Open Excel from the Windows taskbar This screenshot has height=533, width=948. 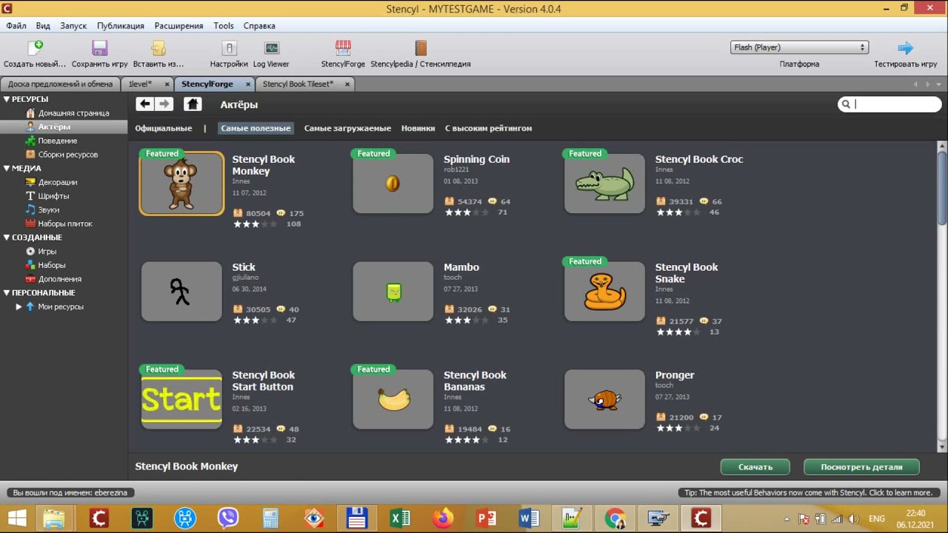coord(400,518)
